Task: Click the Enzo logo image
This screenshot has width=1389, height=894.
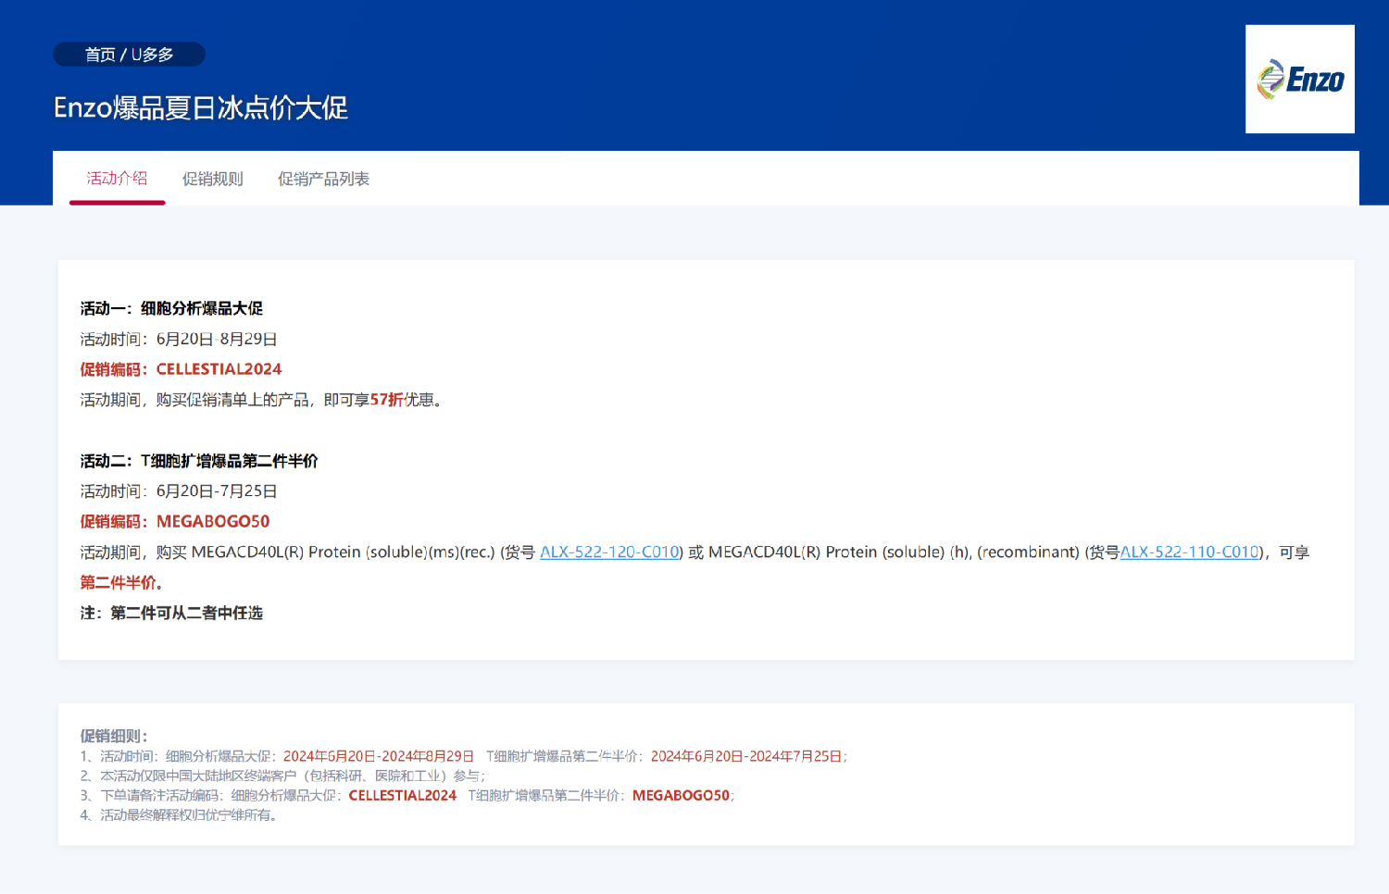Action: point(1299,79)
